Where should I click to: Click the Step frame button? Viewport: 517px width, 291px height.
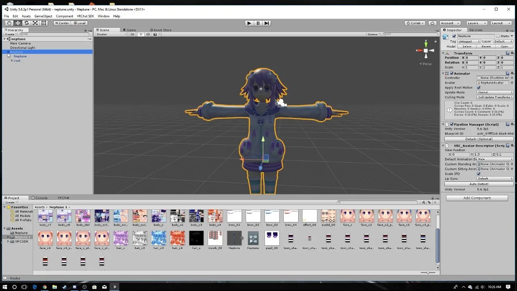[x=267, y=23]
